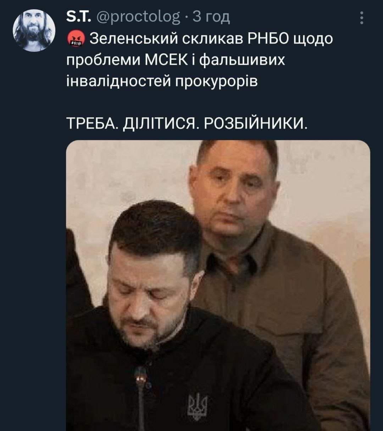Open the tweet's three-dot more options menu
Screen dimensions: 383x431
click(362, 18)
